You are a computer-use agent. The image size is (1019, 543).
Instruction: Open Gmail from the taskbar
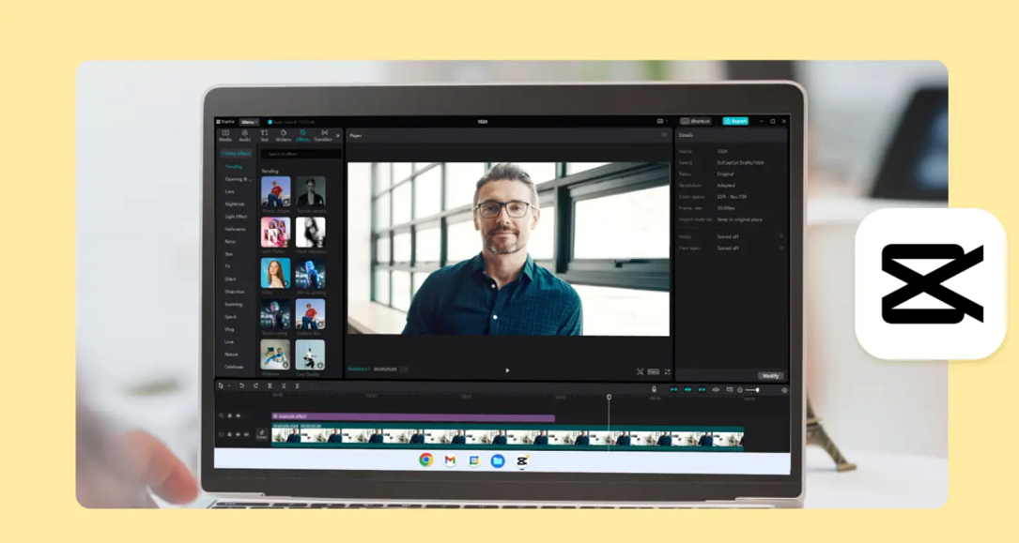coord(450,460)
